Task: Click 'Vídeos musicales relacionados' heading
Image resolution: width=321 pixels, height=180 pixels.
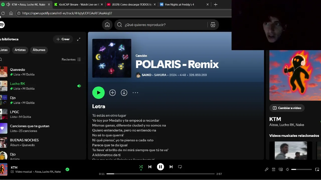Action: point(294,135)
